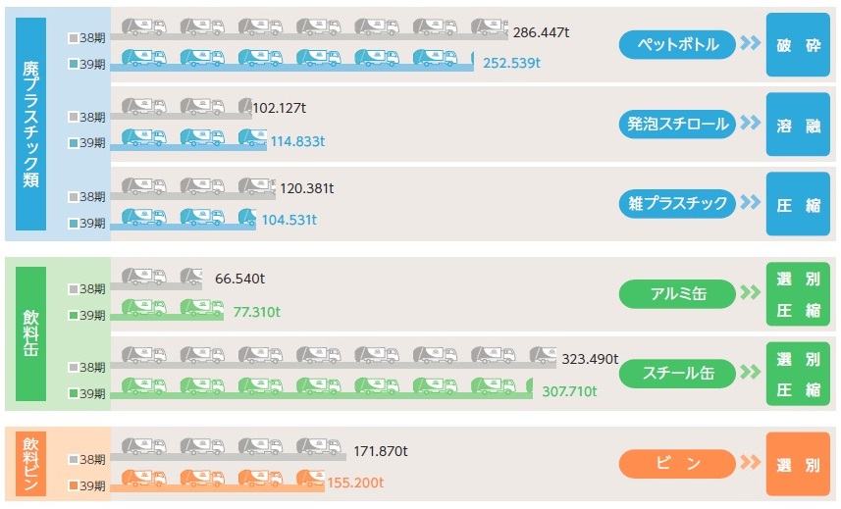
Task: Click the 発泡スチロール pill label
Action: coord(677,124)
